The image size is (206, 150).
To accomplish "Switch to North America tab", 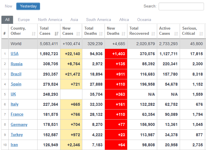I will pyautogui.click(x=50, y=20).
